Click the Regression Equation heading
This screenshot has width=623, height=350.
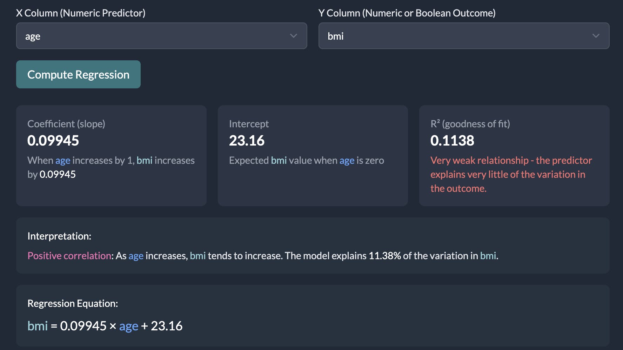coord(73,303)
